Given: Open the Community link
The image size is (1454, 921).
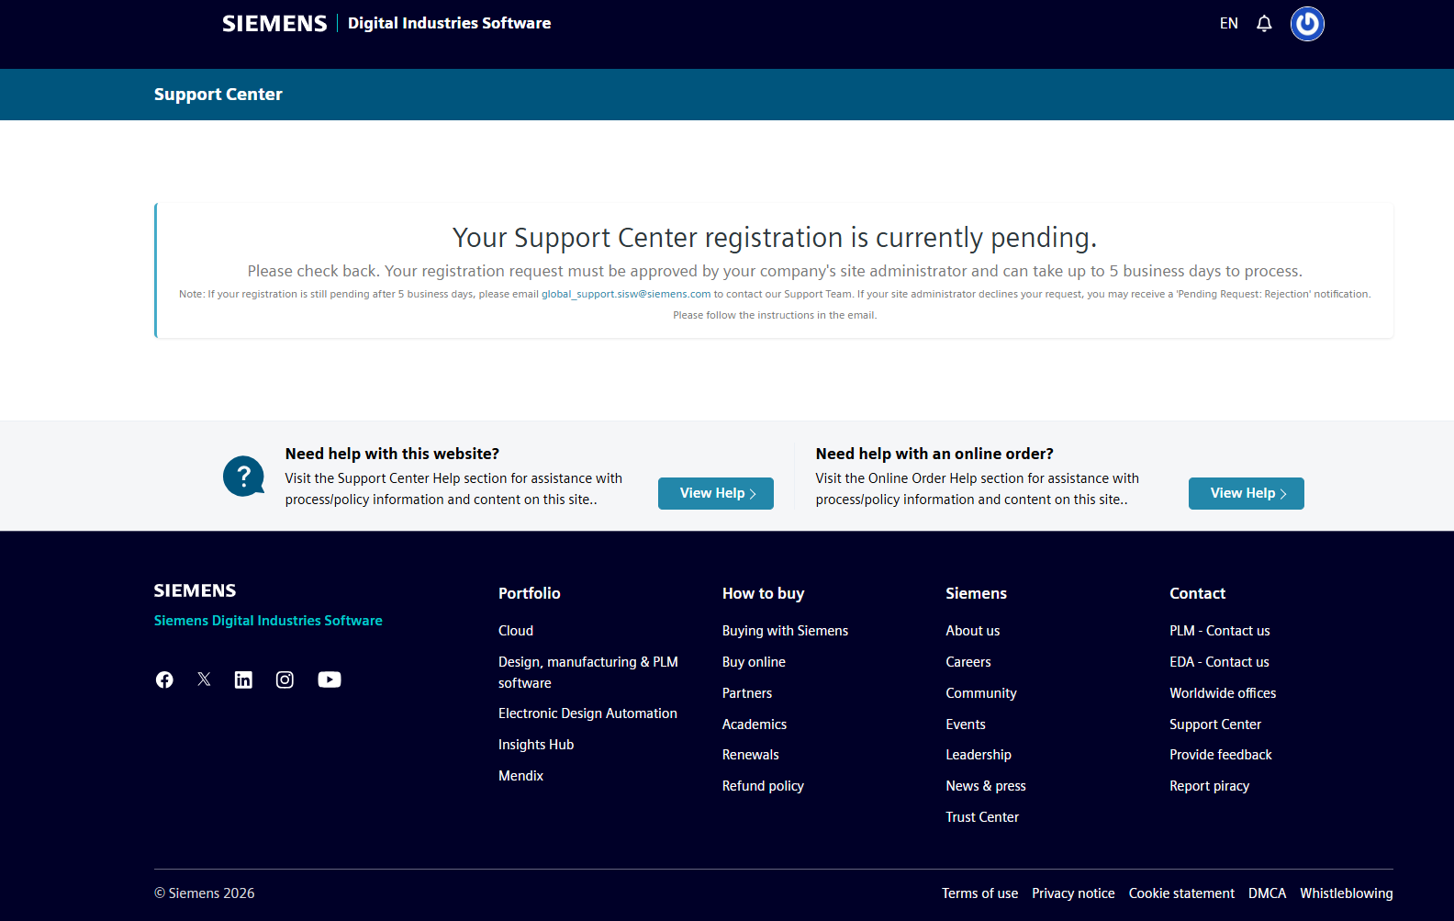Looking at the screenshot, I should pyautogui.click(x=981, y=693).
